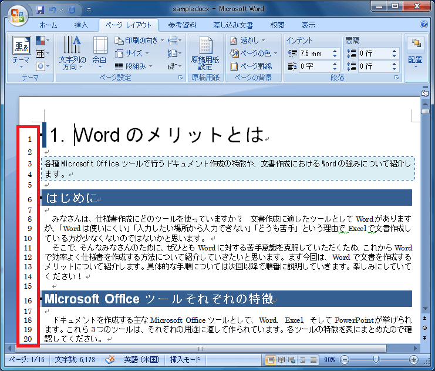Open the テーマ themes gallery button
435x371 pixels.
click(21, 53)
